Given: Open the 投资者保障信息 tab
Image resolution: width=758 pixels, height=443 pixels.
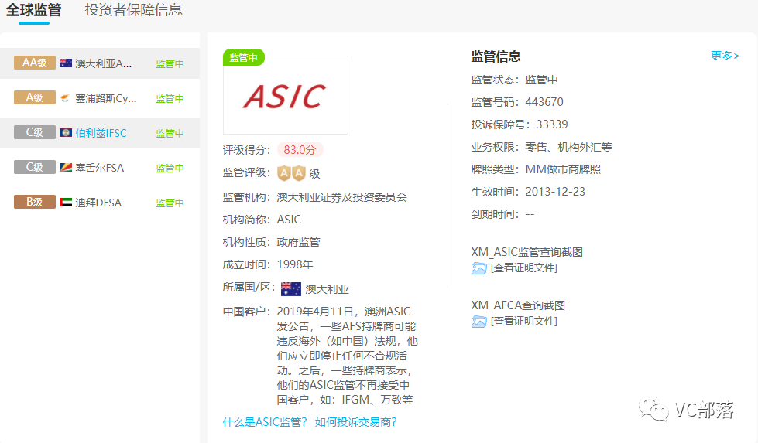Looking at the screenshot, I should (x=133, y=9).
